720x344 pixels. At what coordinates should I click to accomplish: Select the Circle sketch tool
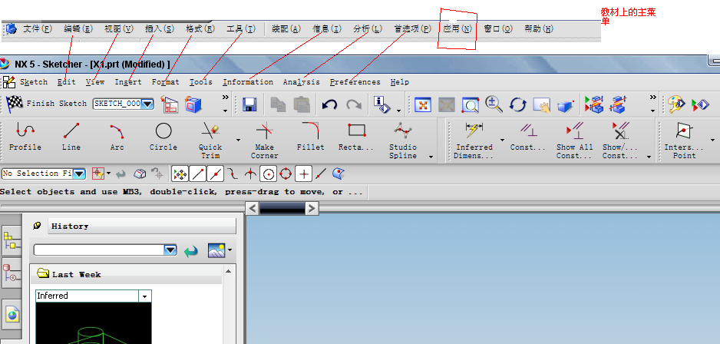click(x=163, y=137)
